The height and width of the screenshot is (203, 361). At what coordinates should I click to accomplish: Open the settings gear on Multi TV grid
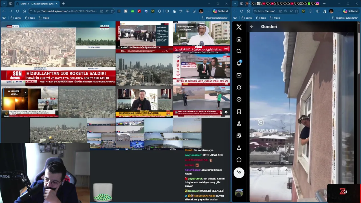click(x=226, y=112)
